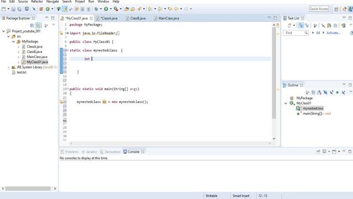Viewport: 353px width, 199px height.
Task: Click the Open Type toolbar icon
Action: [x=126, y=9]
